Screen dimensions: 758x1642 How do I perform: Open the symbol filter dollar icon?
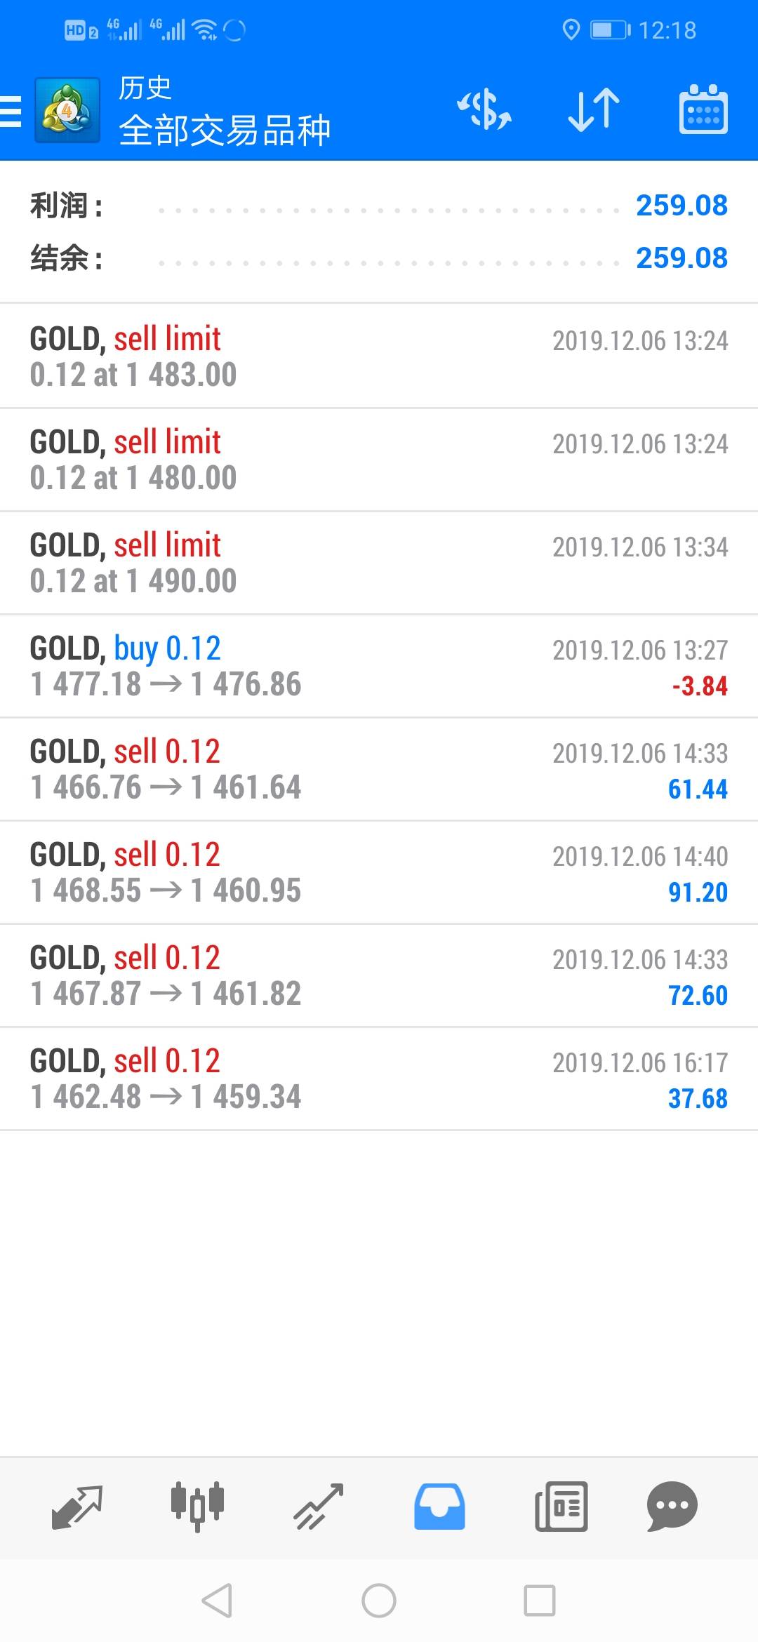[484, 110]
